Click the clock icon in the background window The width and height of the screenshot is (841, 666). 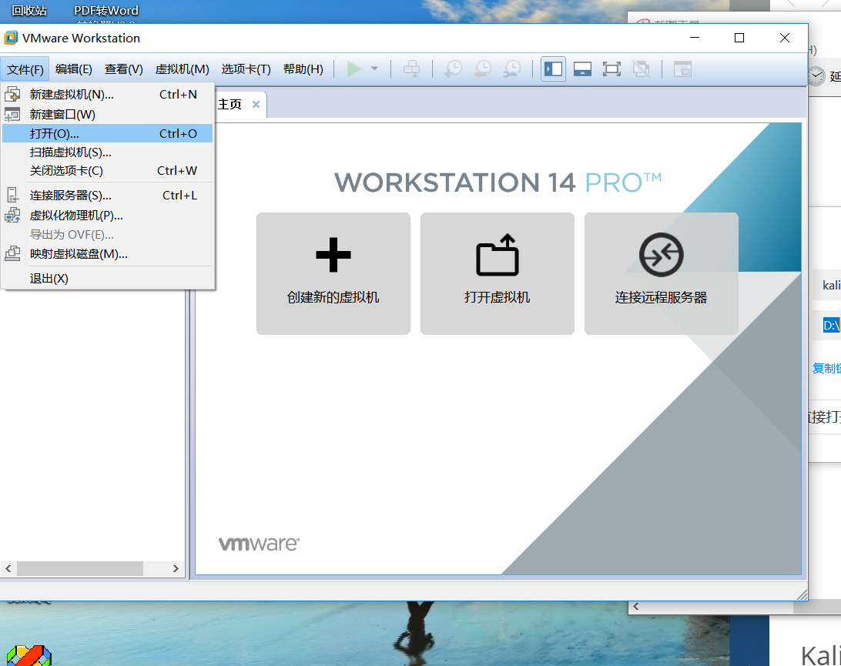click(816, 76)
